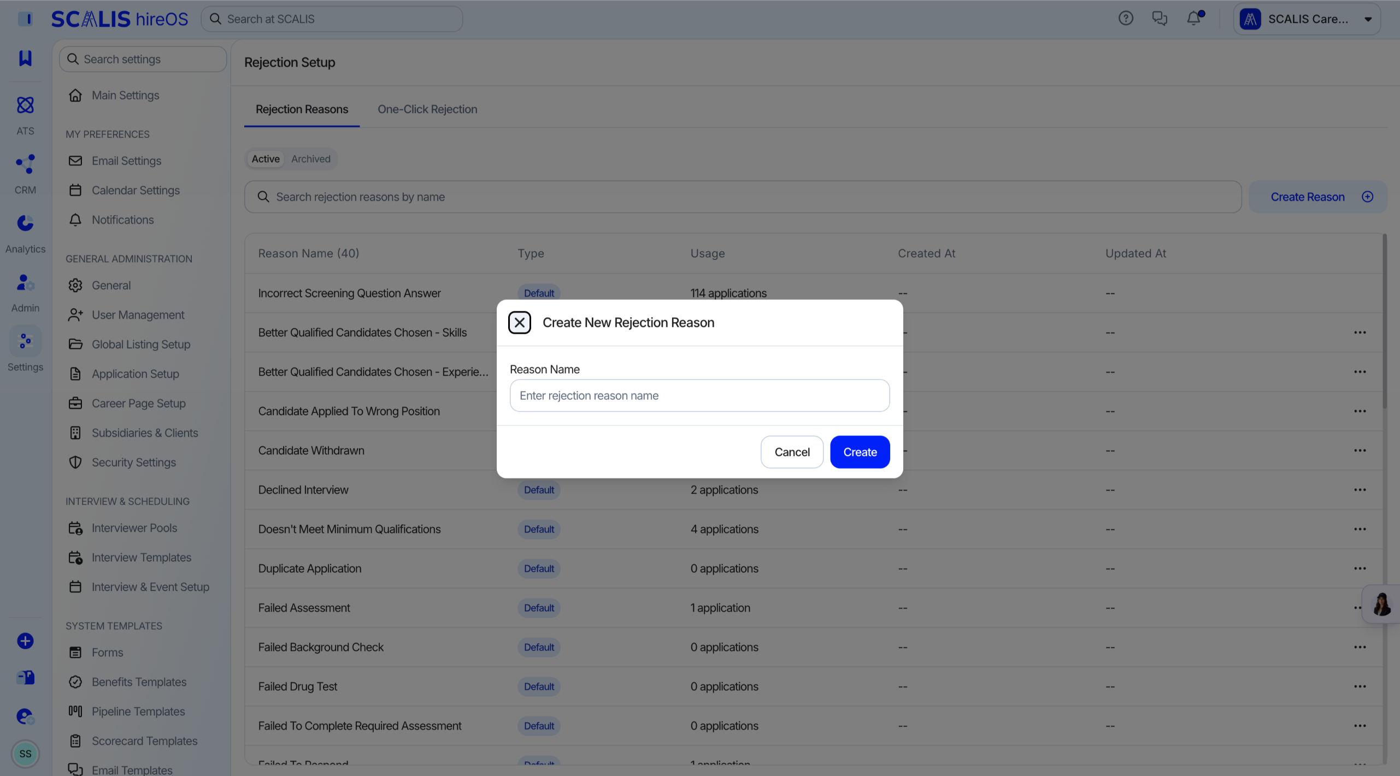Click the Reason Name input field
1400x776 pixels.
click(x=699, y=395)
